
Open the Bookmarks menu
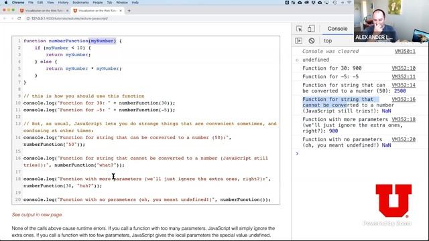coord(80,3)
